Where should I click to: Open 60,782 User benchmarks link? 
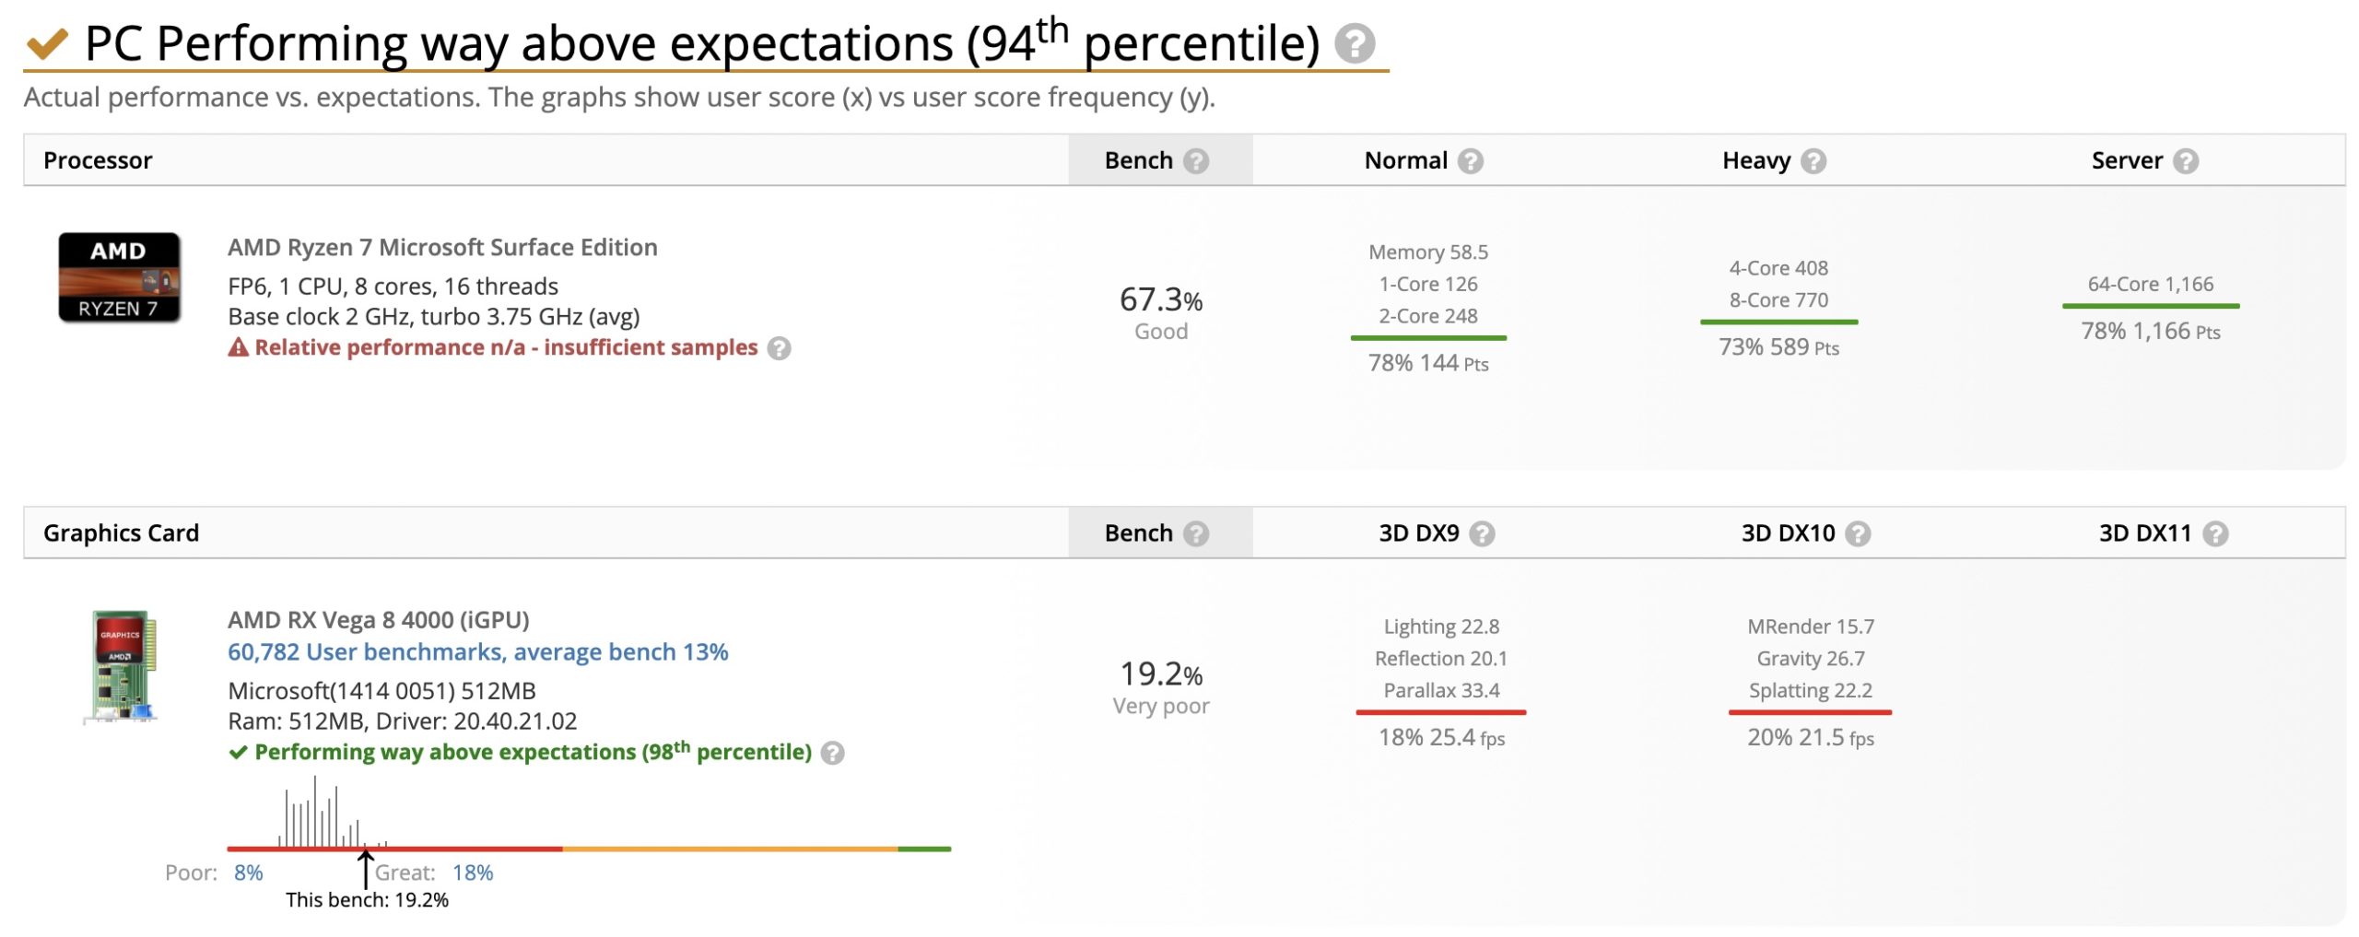[477, 652]
